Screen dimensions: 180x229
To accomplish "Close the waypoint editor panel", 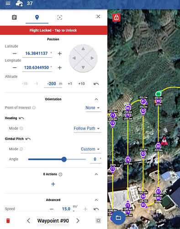I will click(x=98, y=16).
